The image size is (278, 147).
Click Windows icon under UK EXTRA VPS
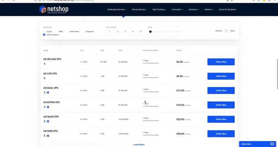tap(48, 107)
